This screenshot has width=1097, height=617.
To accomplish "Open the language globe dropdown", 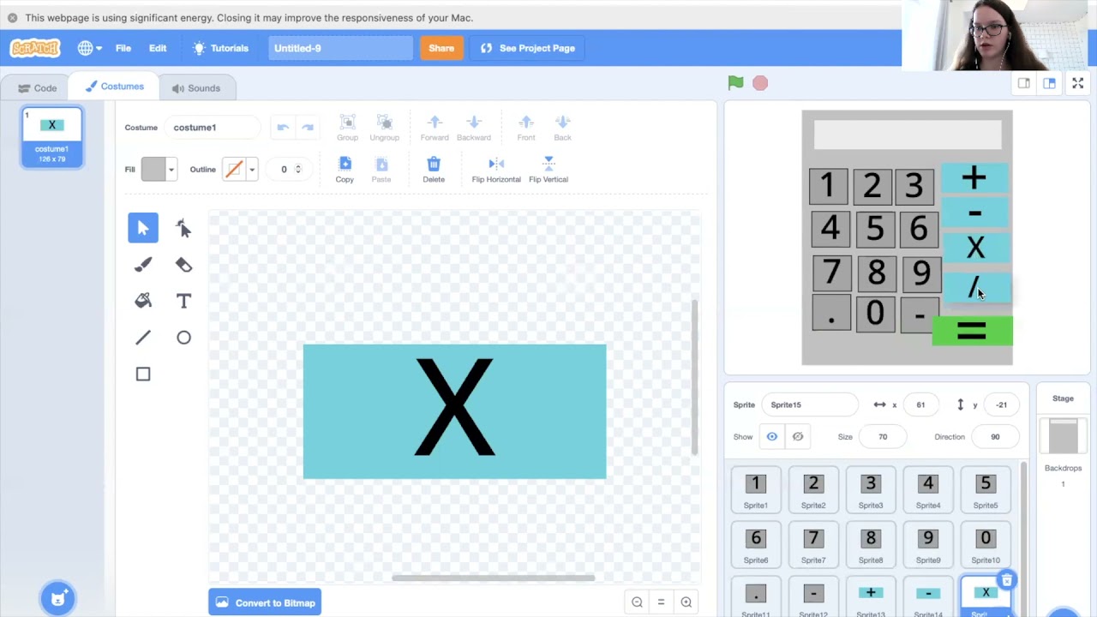I will click(x=89, y=48).
